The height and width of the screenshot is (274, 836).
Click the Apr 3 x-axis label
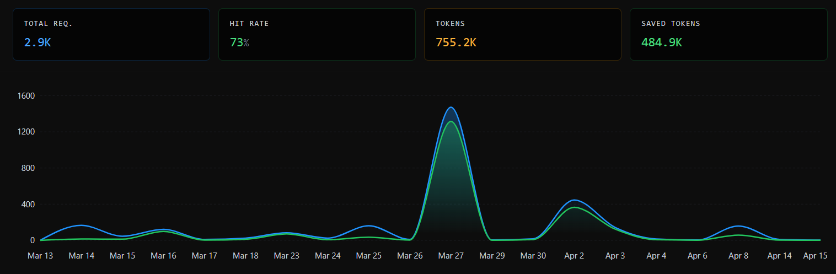point(615,256)
